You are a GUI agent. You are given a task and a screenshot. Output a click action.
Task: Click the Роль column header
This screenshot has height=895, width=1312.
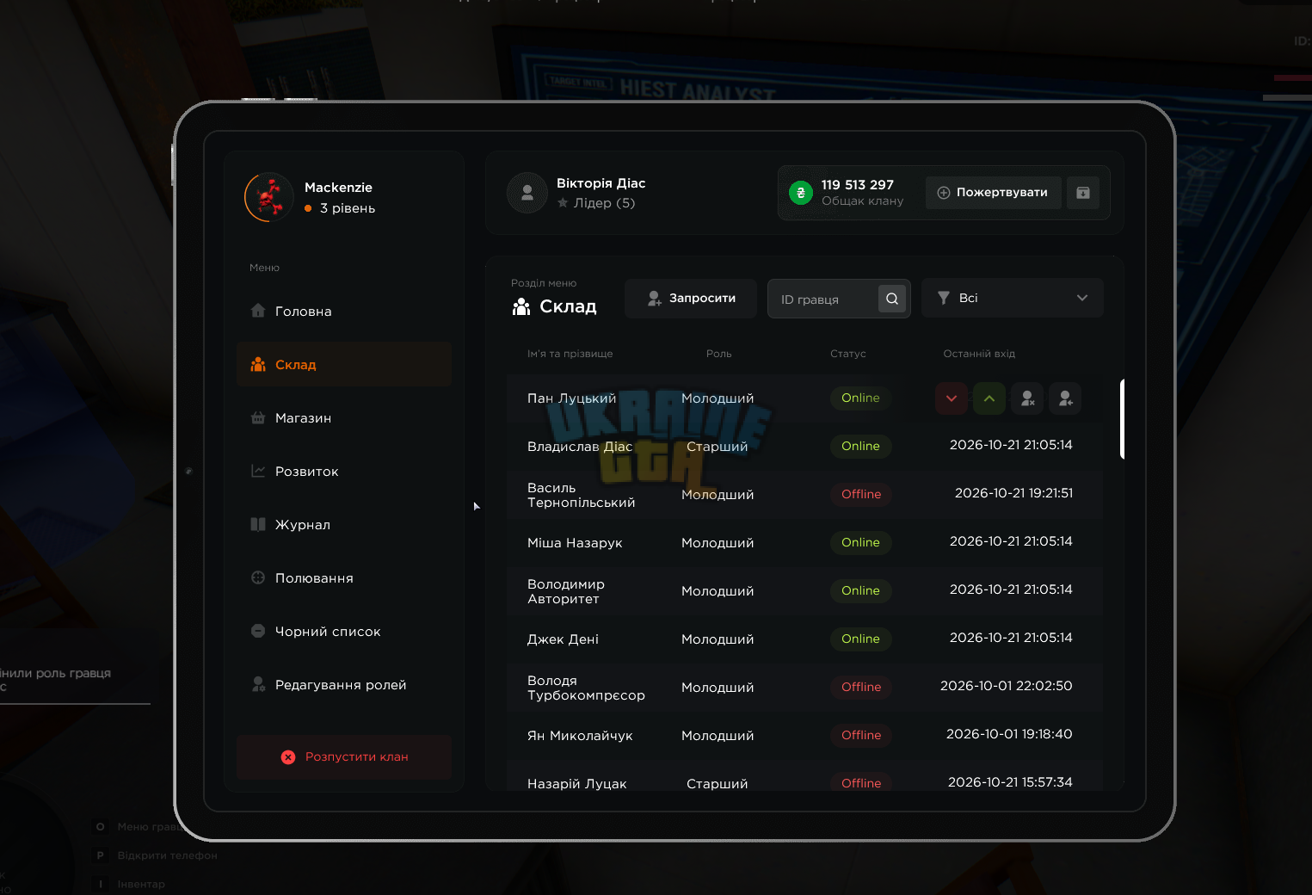tap(719, 354)
